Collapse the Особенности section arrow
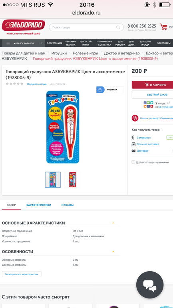 tap(113, 252)
